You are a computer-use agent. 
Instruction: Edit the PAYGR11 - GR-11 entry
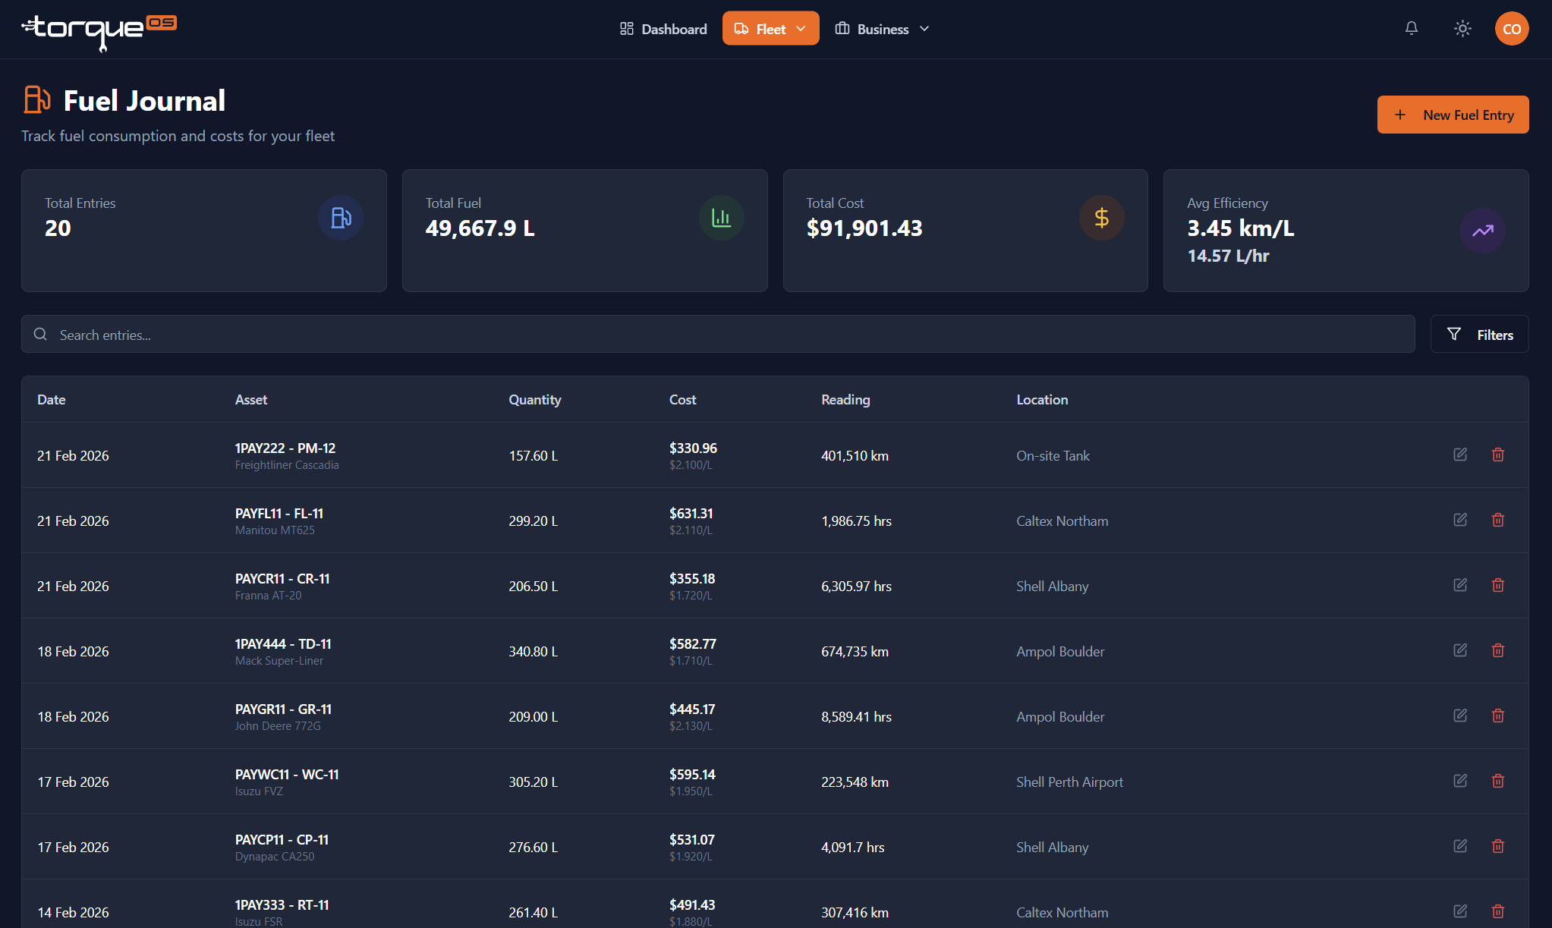coord(1460,716)
